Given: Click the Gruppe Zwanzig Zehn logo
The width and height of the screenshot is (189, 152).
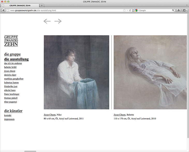Looking at the screenshot, I should point(11,41).
